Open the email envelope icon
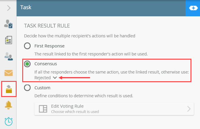 9,73
